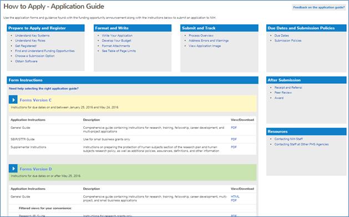Click the Forms Version D heading
Image resolution: width=349 pixels, height=217 pixels.
pyautogui.click(x=36, y=169)
